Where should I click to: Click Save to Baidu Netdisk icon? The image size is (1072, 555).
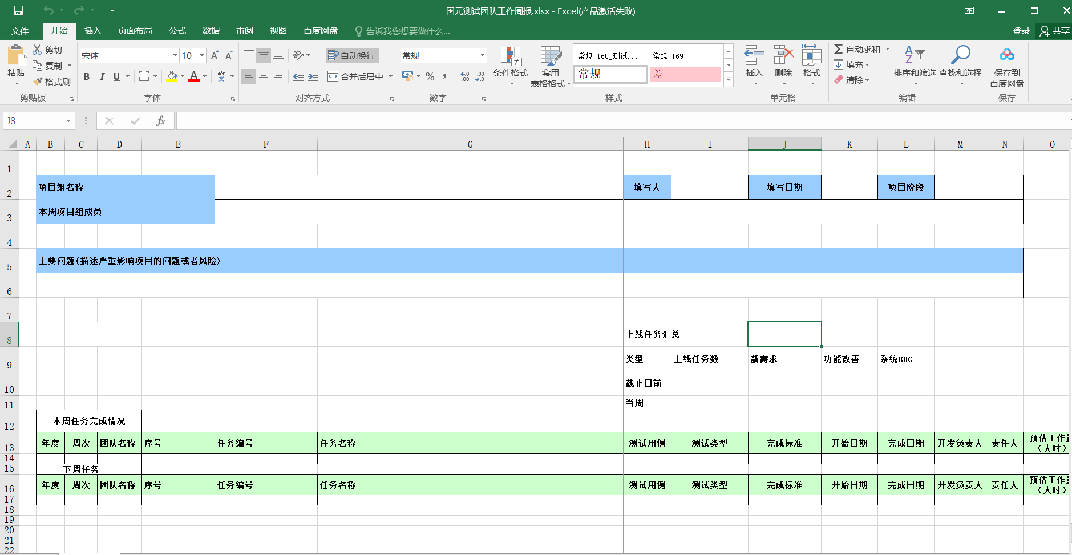[1006, 55]
